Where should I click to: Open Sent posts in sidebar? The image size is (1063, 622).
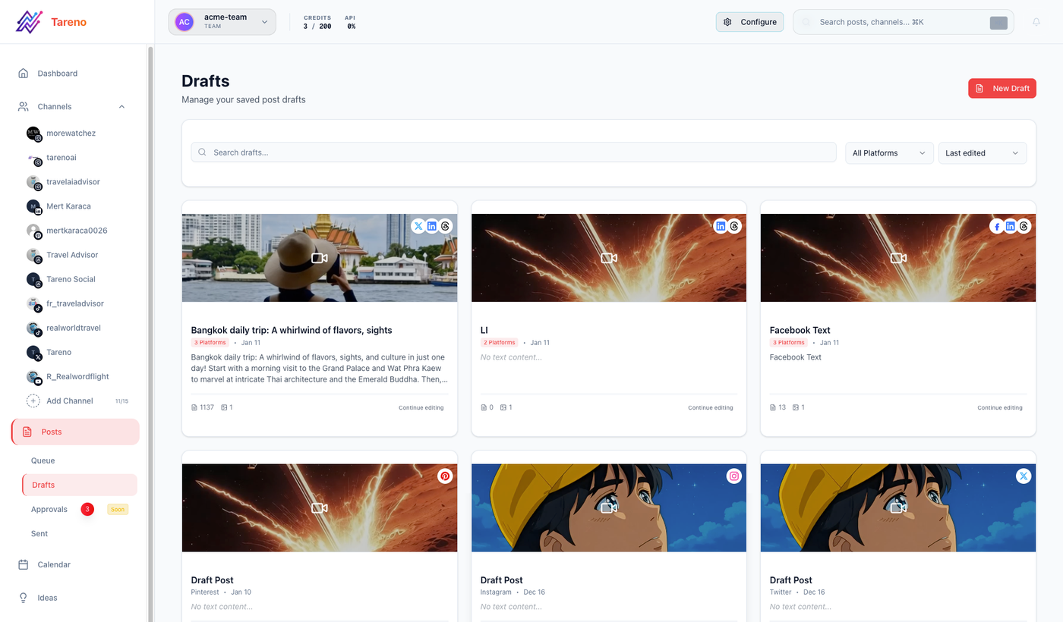point(39,533)
